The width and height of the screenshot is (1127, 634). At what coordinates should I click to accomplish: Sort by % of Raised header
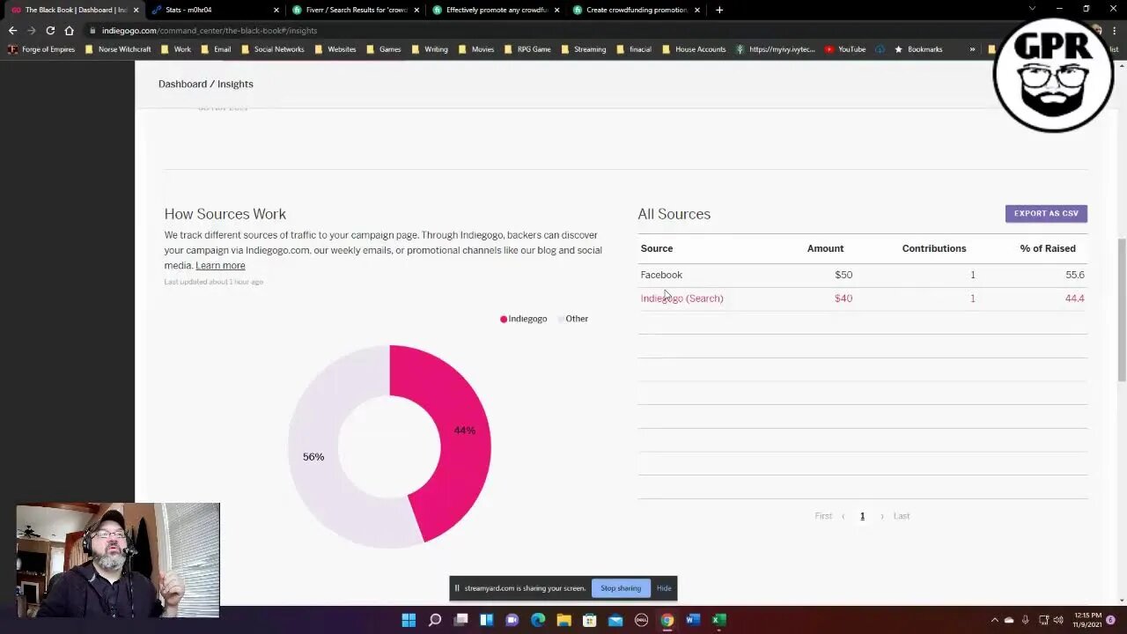click(1048, 248)
